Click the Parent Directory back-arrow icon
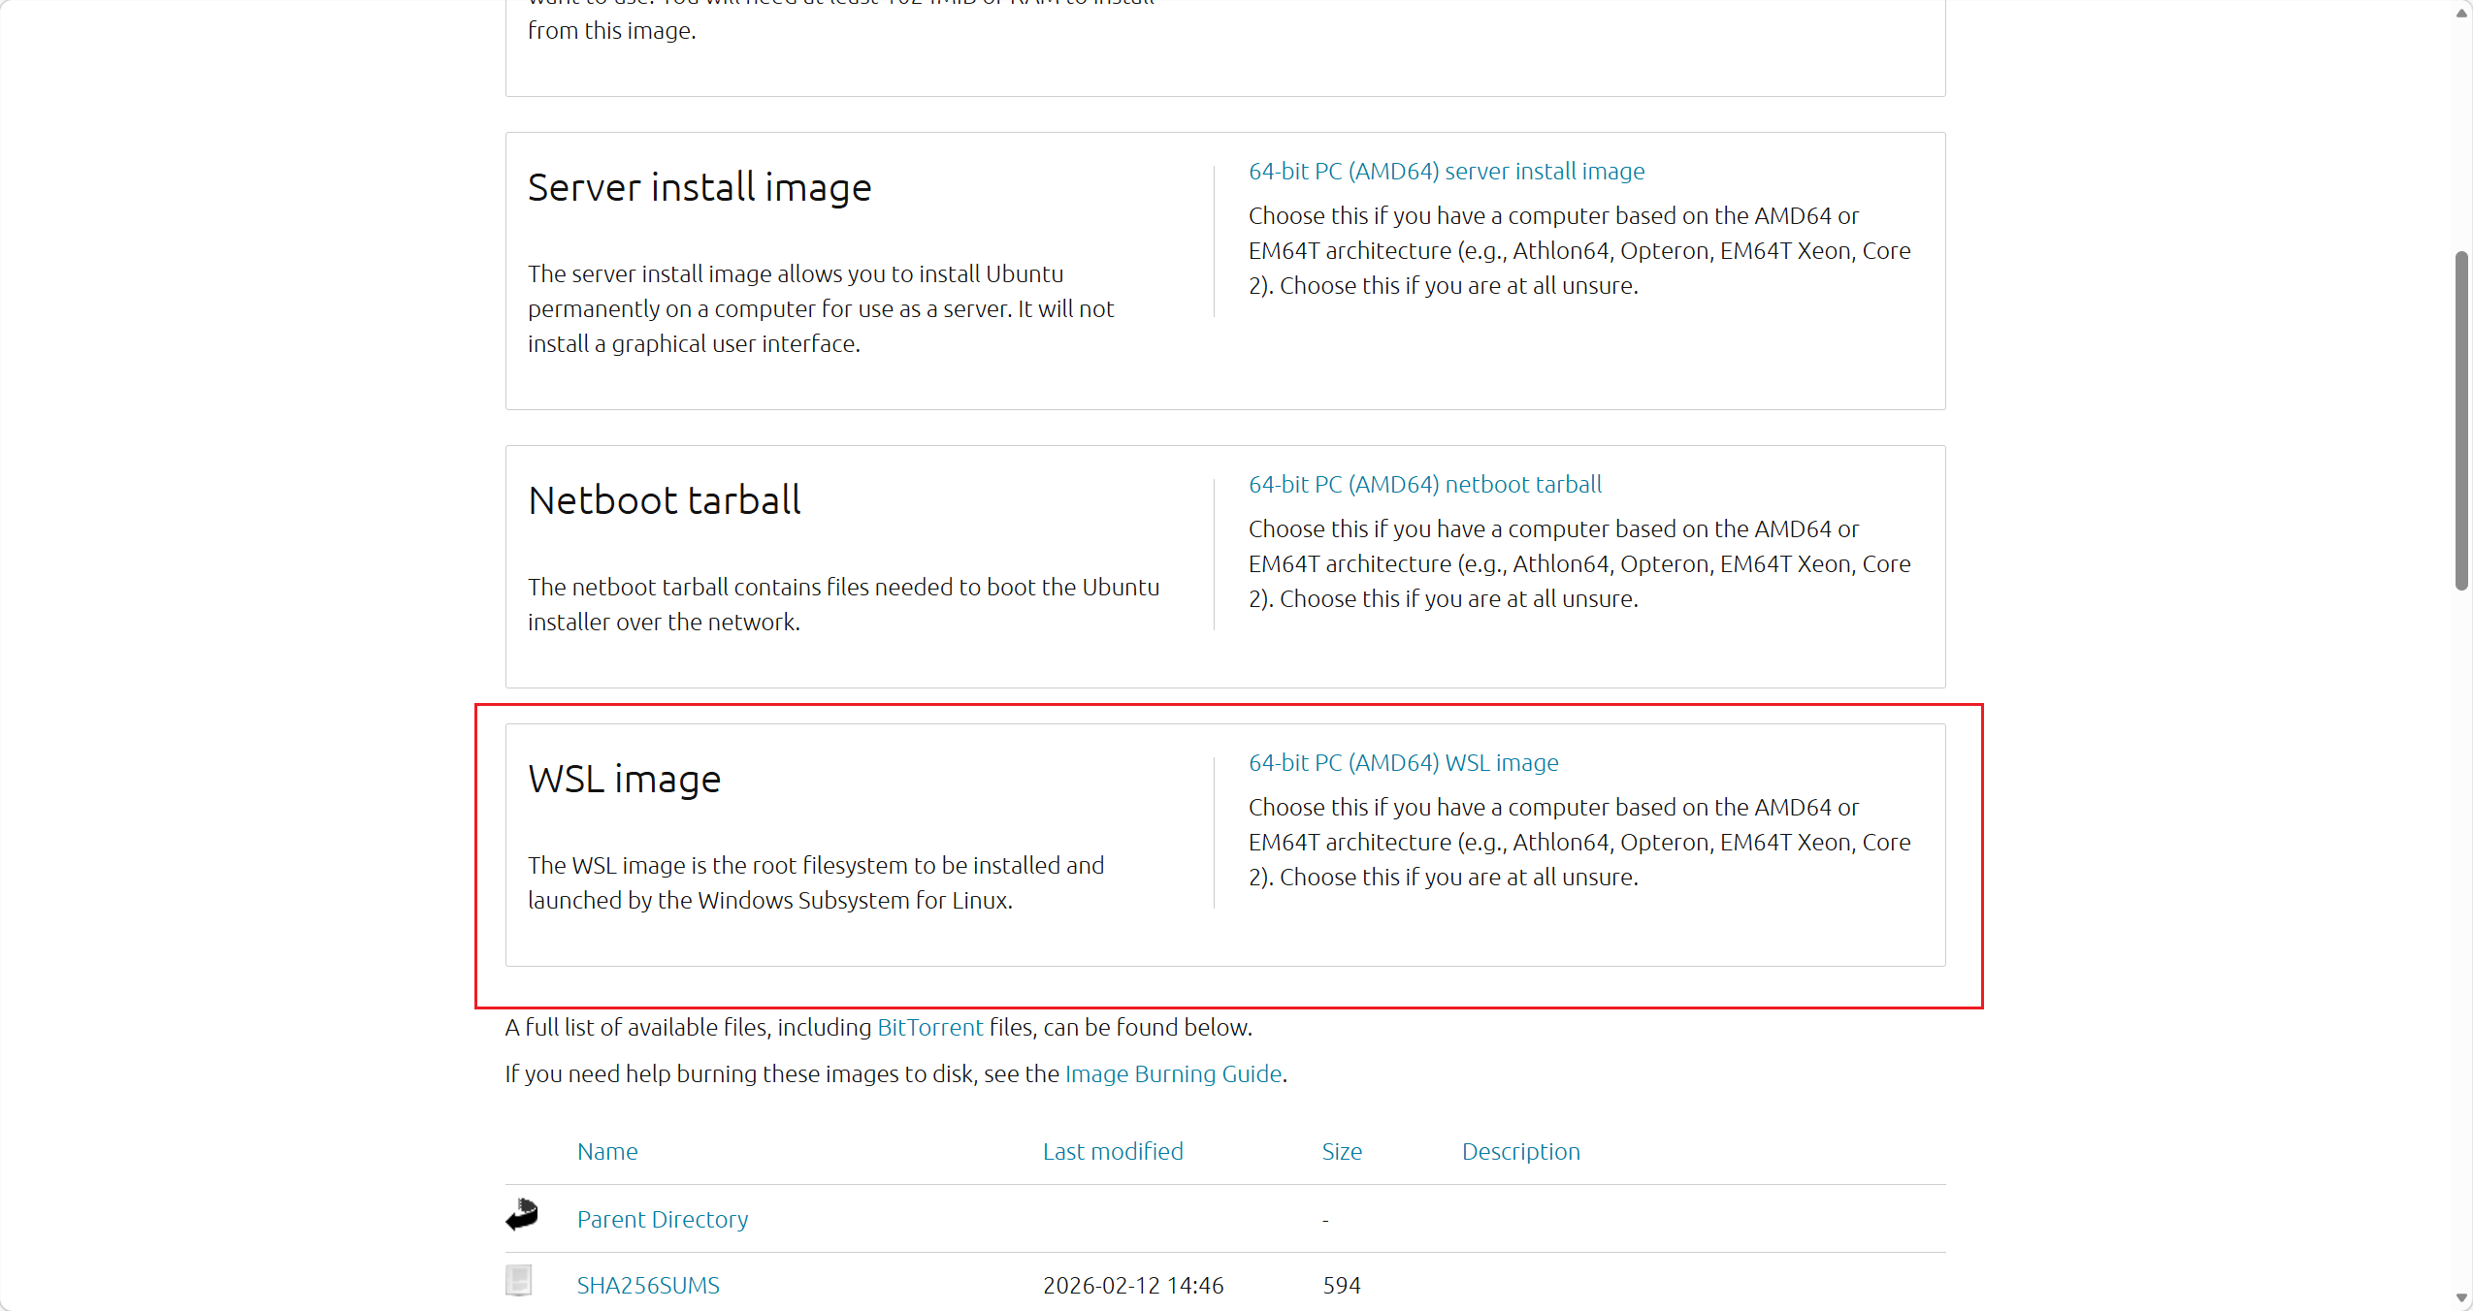The image size is (2473, 1311). click(521, 1215)
